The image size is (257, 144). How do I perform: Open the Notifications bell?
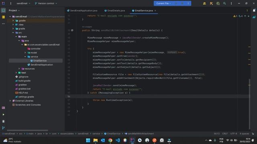point(254,10)
